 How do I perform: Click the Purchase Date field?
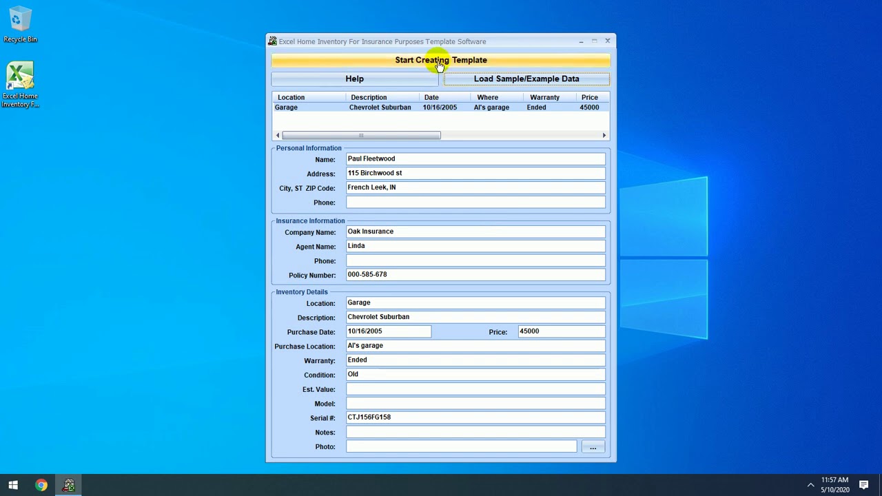point(389,332)
